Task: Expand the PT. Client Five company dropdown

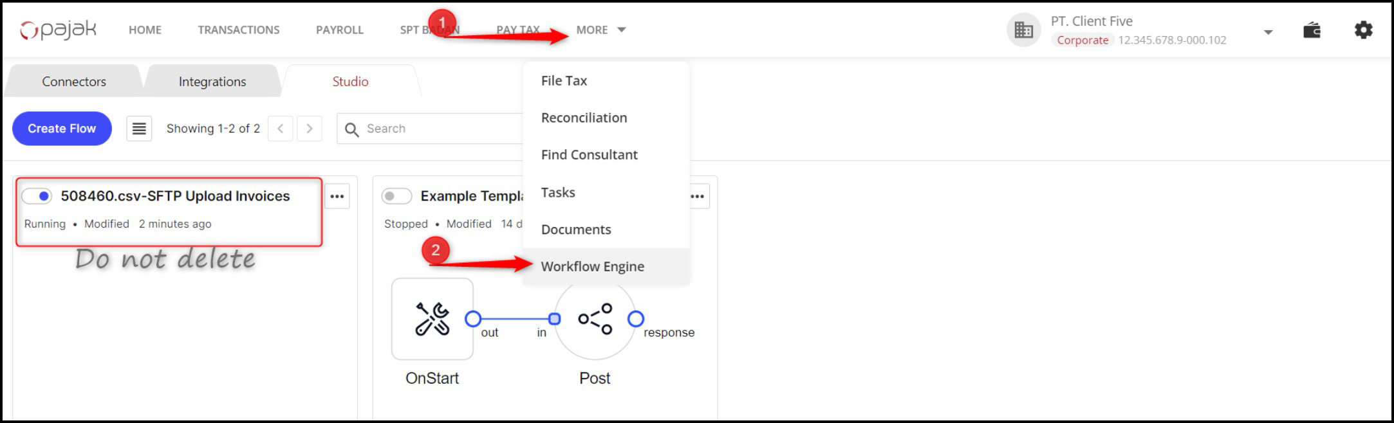Action: pos(1268,32)
